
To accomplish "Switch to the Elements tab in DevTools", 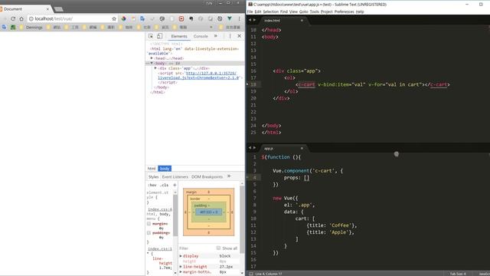I will [x=179, y=36].
